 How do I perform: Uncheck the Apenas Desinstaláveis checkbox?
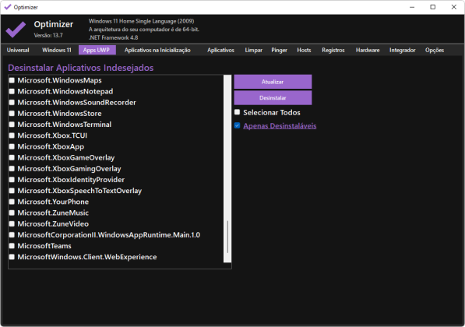pyautogui.click(x=238, y=125)
